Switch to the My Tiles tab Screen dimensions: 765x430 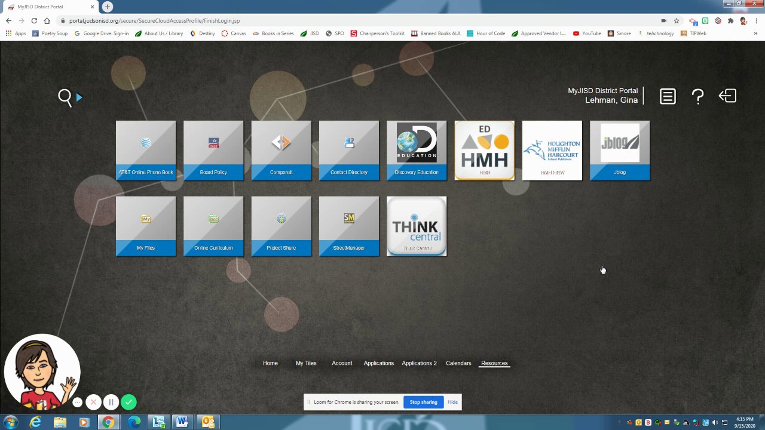pyautogui.click(x=306, y=363)
